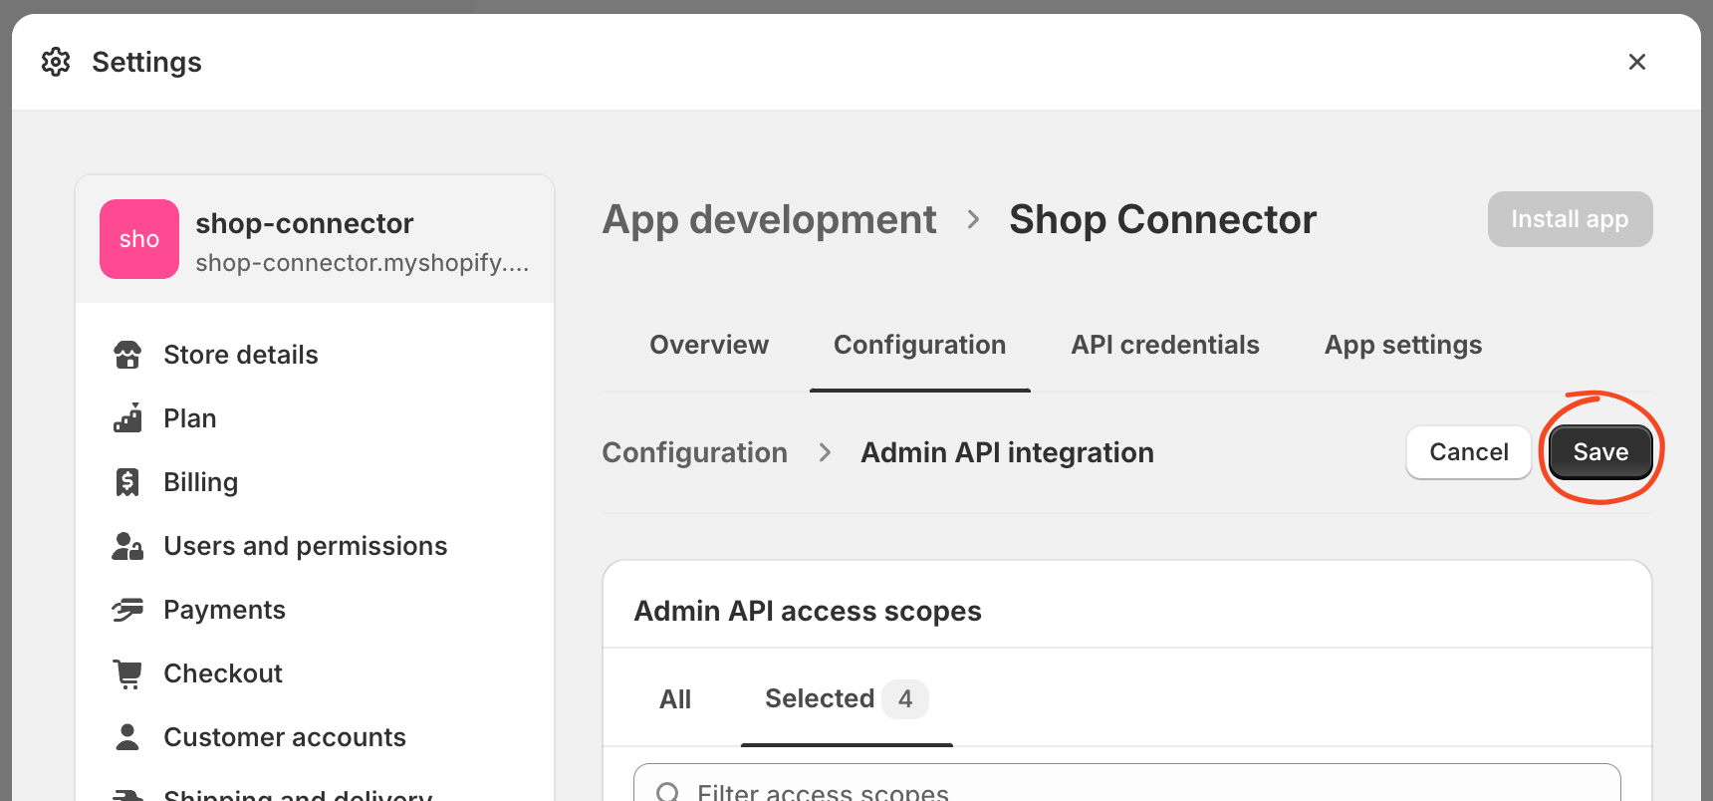Screen dimensions: 1713x801
Task: Switch to App settings tab
Action: (1403, 345)
